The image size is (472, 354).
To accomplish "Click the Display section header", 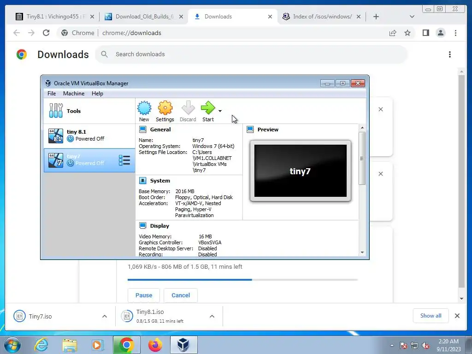I will click(x=159, y=226).
